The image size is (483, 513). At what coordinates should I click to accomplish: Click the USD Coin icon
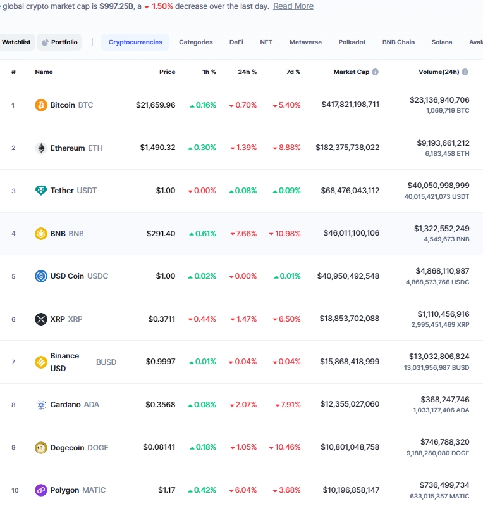click(x=40, y=276)
